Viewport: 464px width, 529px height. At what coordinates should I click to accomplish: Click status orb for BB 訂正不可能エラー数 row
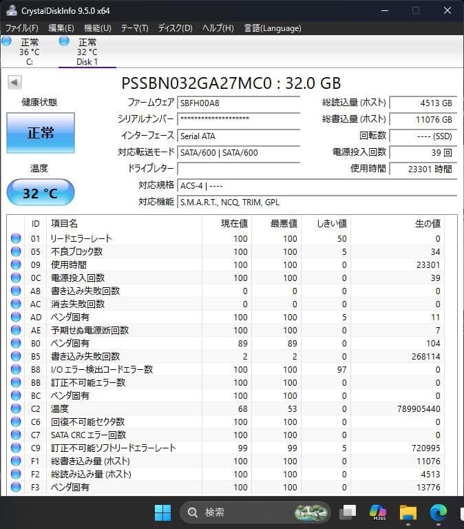coord(16,382)
